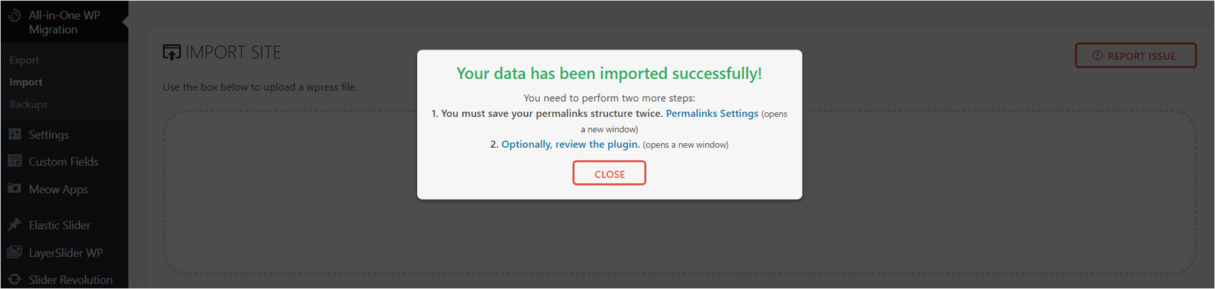1215x289 pixels.
Task: Click the warning icon in Report Issue
Action: [x=1097, y=56]
